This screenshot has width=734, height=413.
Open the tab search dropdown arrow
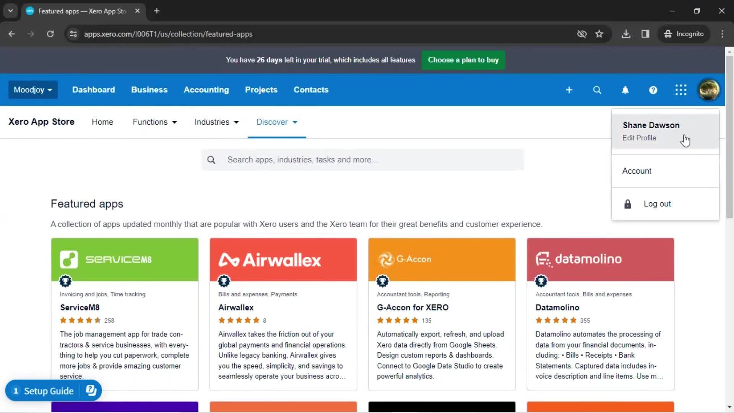pyautogui.click(x=10, y=11)
